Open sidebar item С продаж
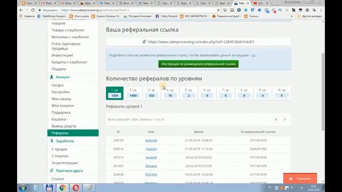342x192 pixels. pos(59,149)
